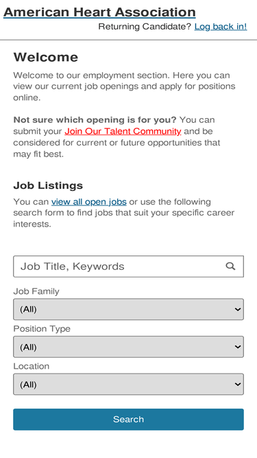This screenshot has height=458, width=257.
Task: Expand the Position Type (All) select box
Action: (x=129, y=347)
